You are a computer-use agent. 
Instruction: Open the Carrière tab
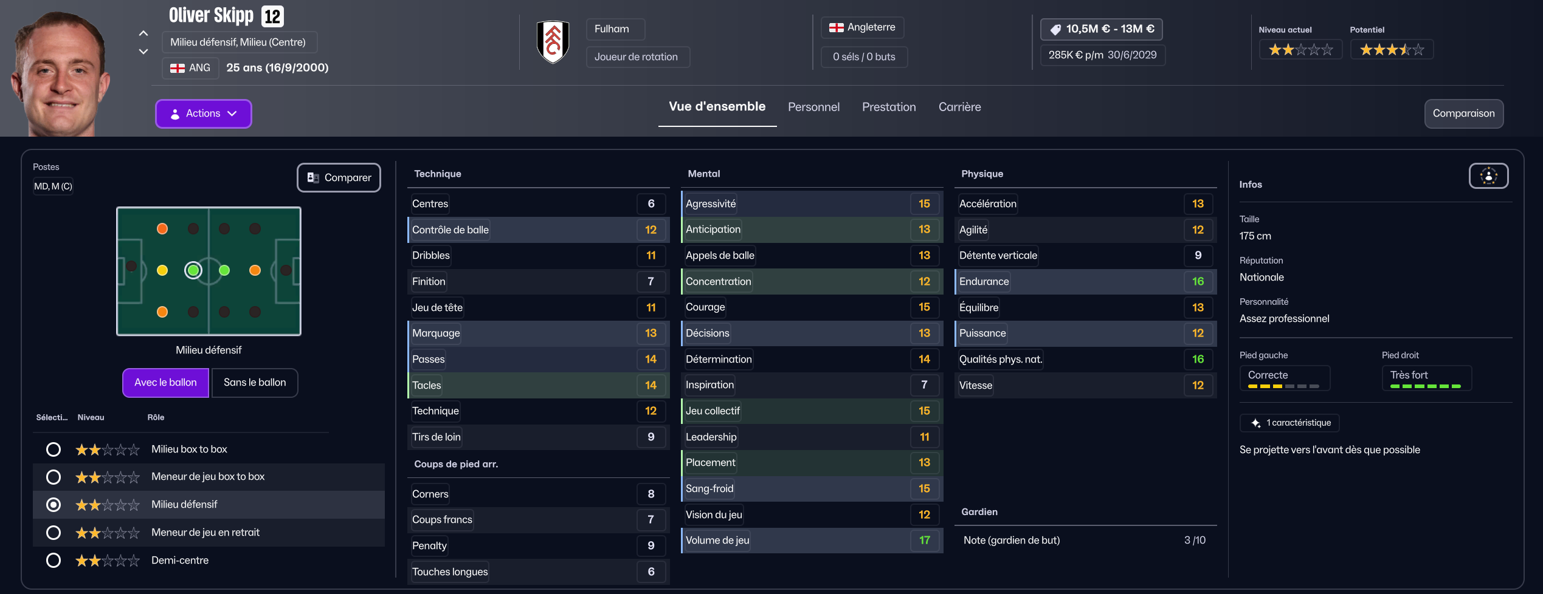(959, 107)
